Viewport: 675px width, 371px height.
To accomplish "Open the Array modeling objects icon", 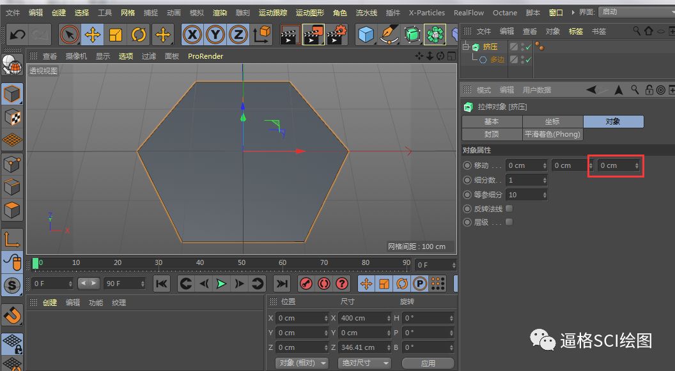I will [435, 34].
